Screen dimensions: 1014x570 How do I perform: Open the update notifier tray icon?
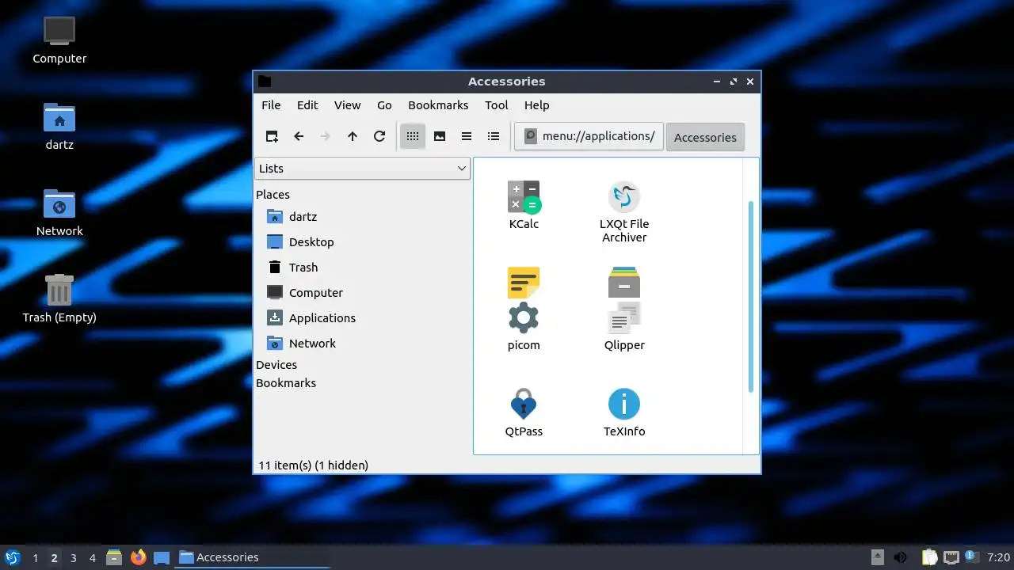click(972, 557)
